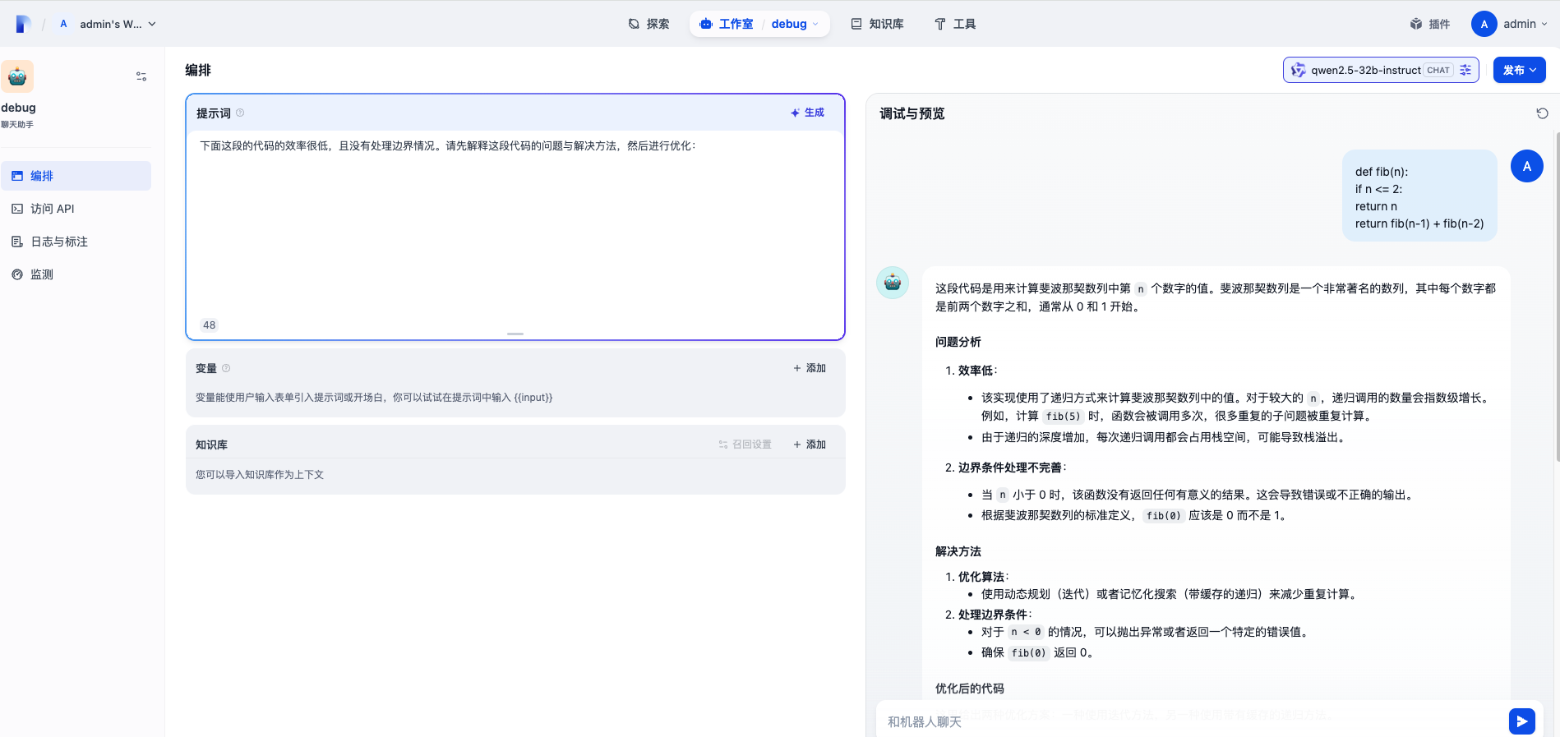Image resolution: width=1560 pixels, height=737 pixels.
Task: Open the qwen2.5-32b-instruct model selector
Action: pyautogui.click(x=1381, y=70)
